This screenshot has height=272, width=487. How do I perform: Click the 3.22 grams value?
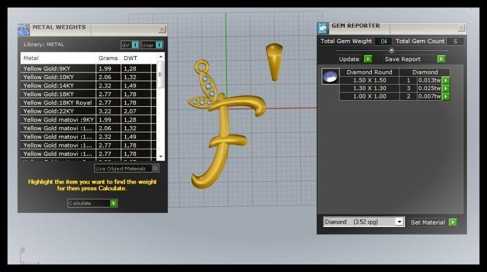coord(105,111)
